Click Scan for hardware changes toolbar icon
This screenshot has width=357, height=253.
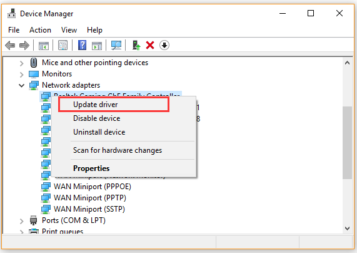click(116, 45)
